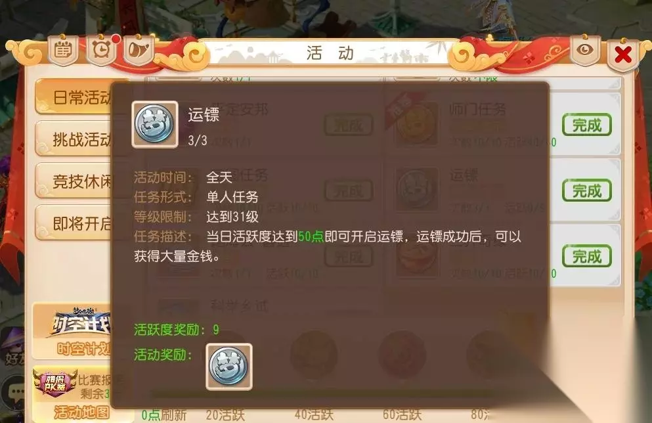652x423 pixels.
Task: Click the third row 完成 button
Action: [x=587, y=256]
